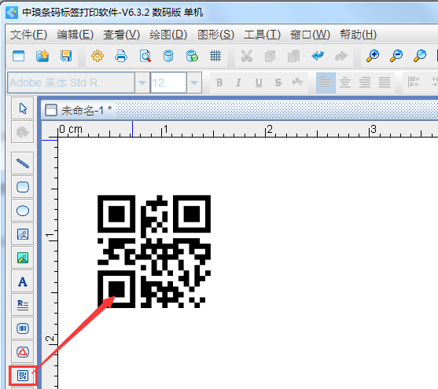Click the Adobe 黑体 Std R font field
The image size is (438, 389).
click(72, 83)
